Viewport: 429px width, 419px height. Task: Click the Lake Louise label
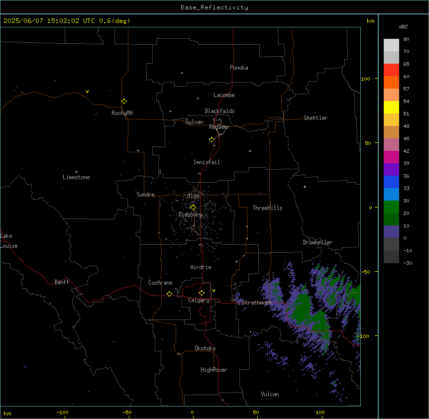[9, 241]
